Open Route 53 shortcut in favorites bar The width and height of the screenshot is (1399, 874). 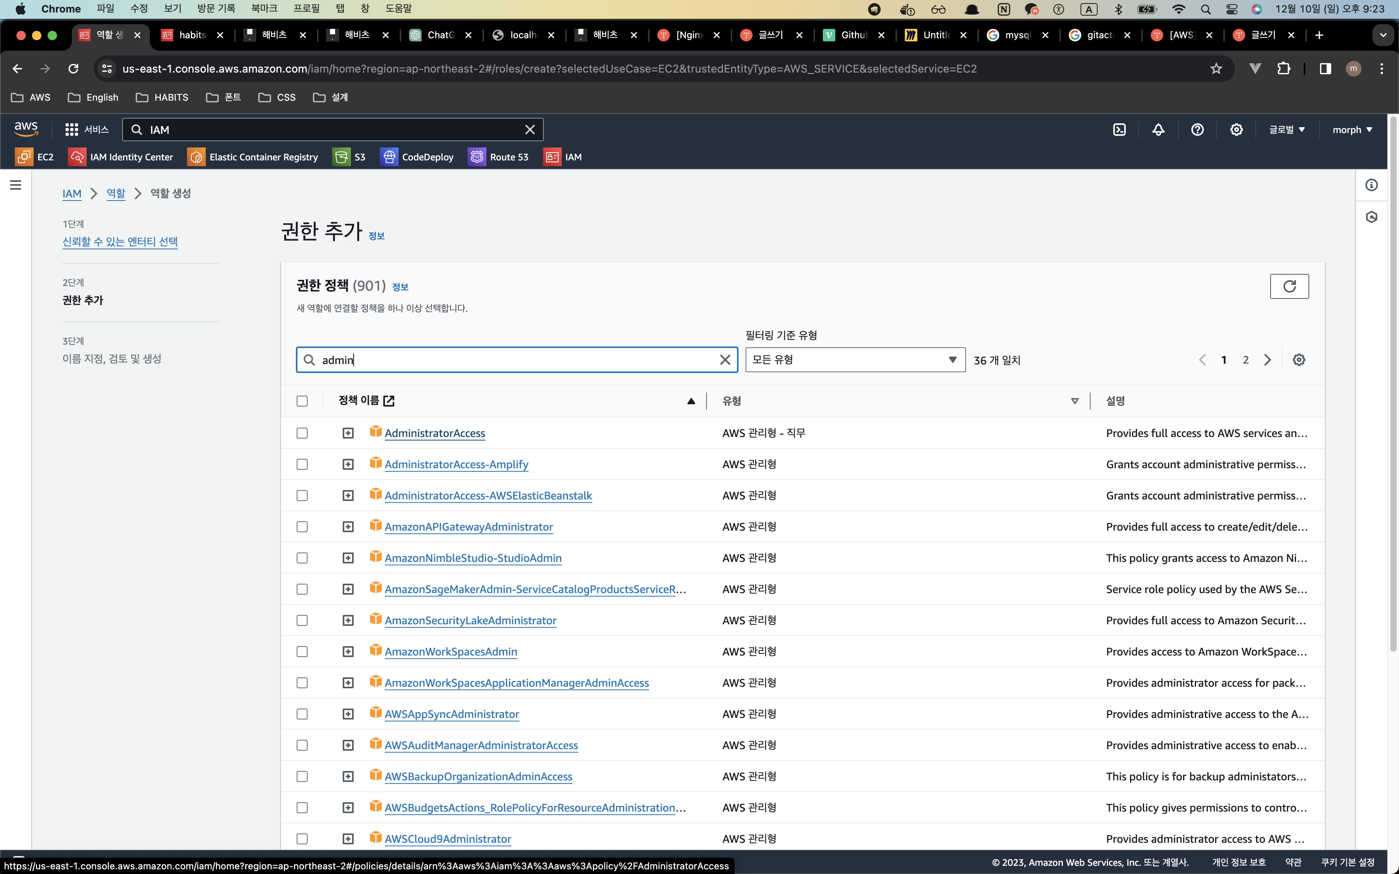click(x=498, y=156)
